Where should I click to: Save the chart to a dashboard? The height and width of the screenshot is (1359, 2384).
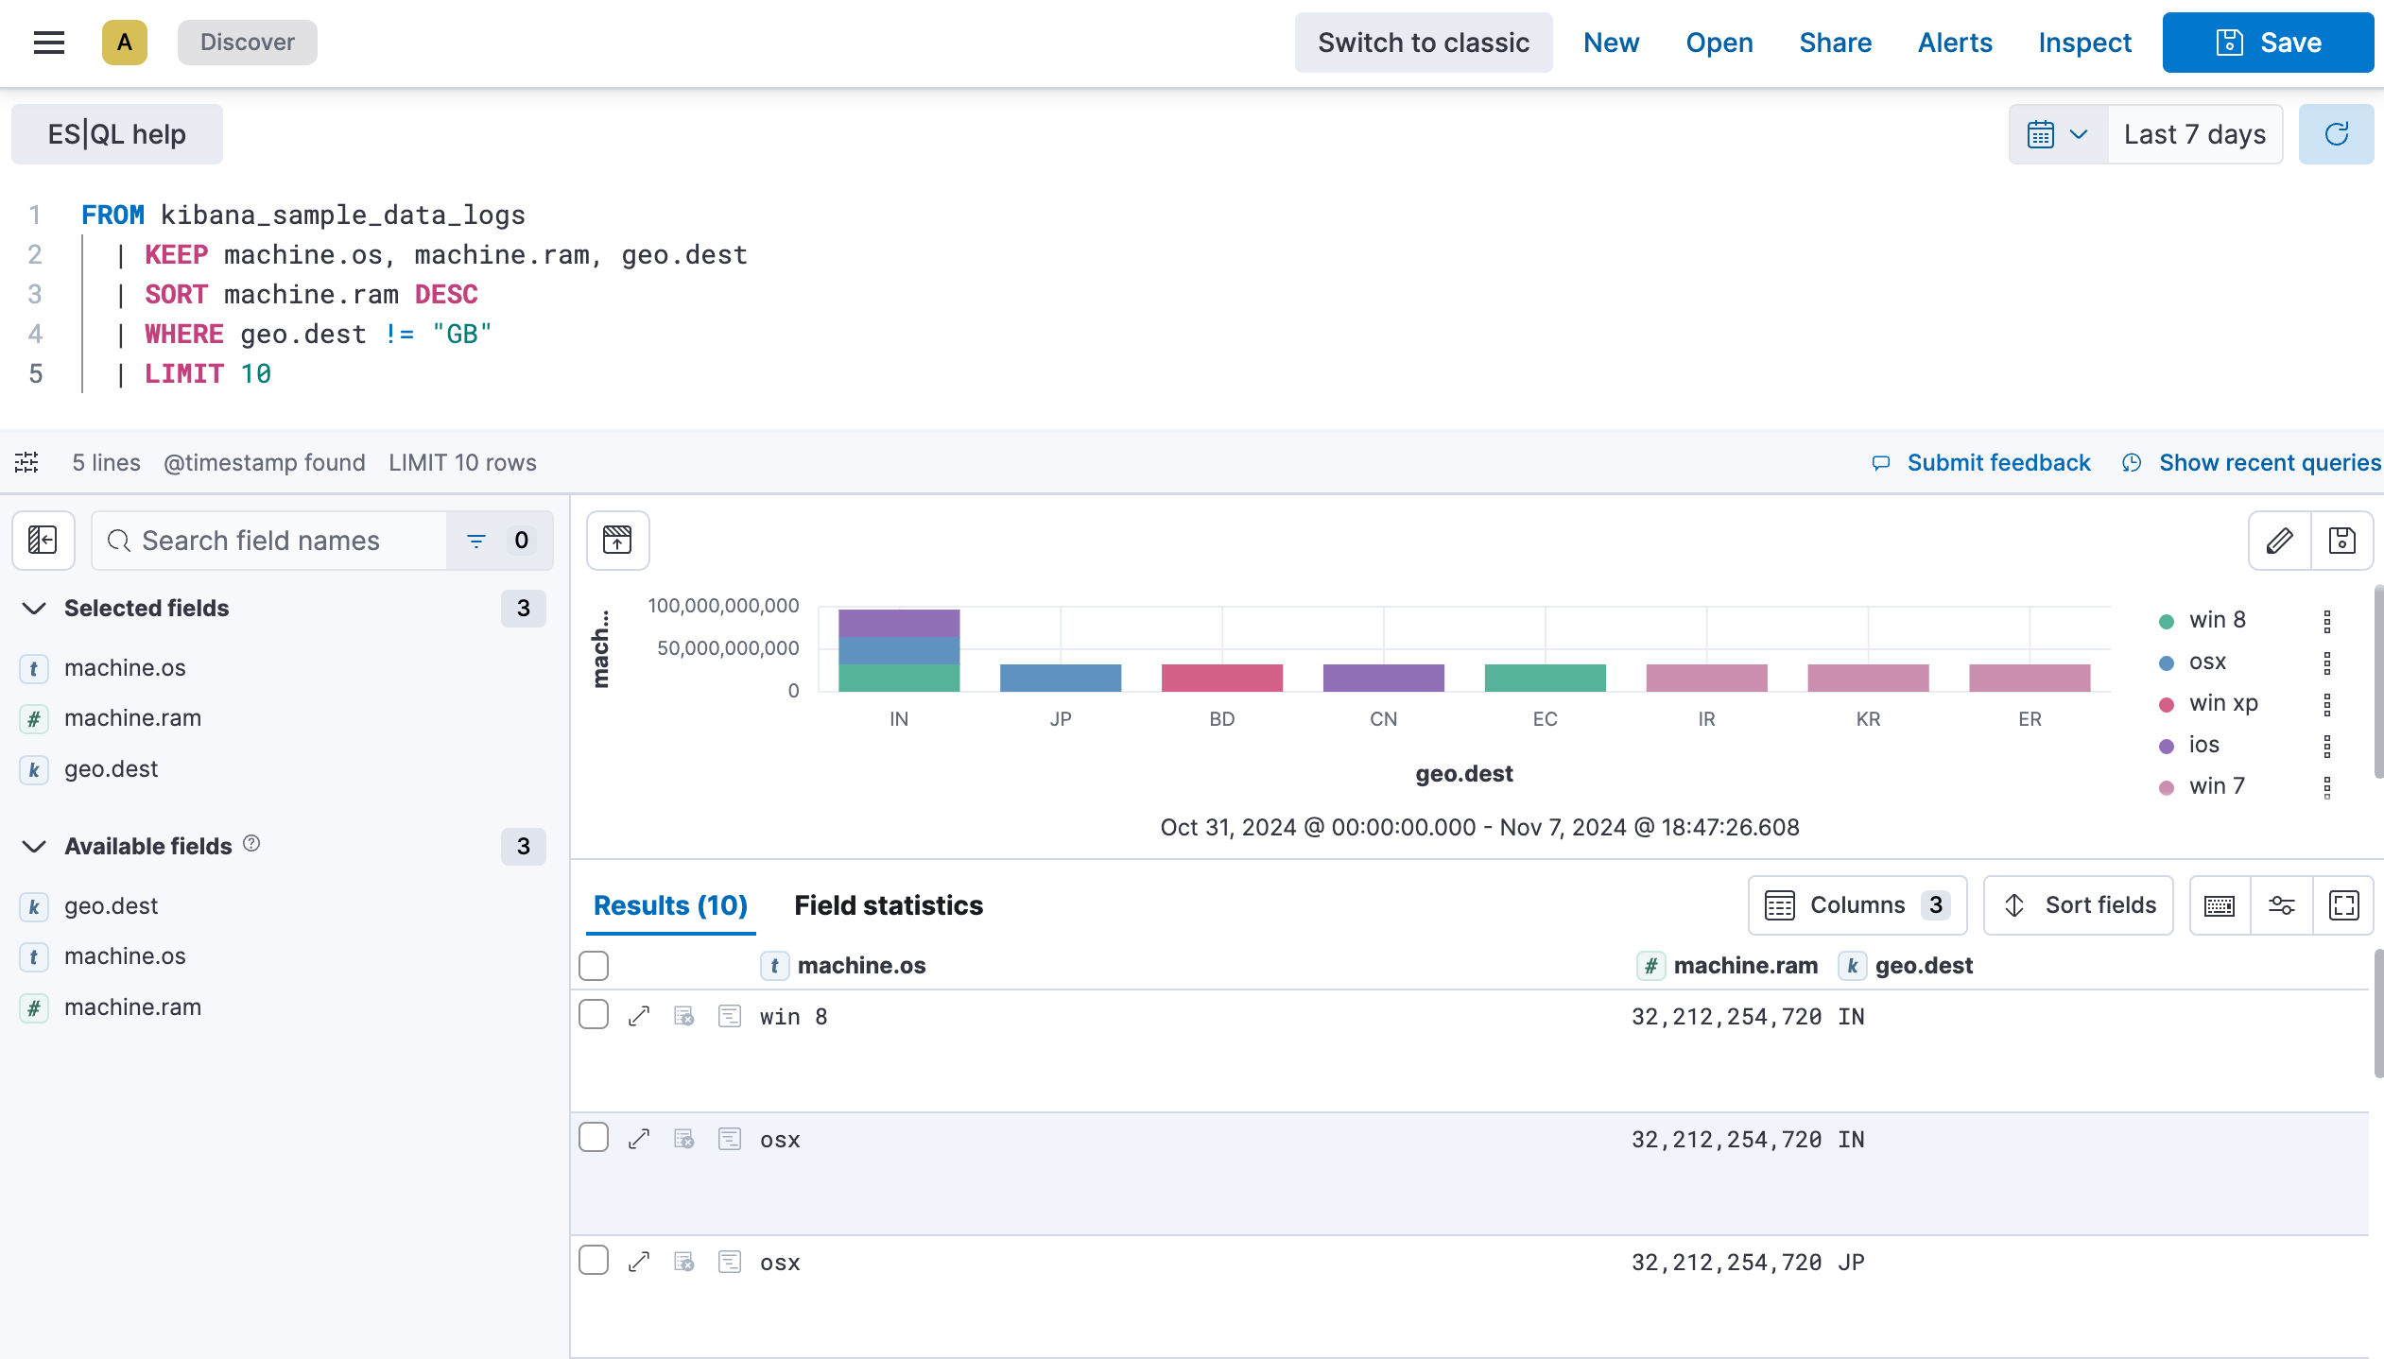pos(2342,540)
